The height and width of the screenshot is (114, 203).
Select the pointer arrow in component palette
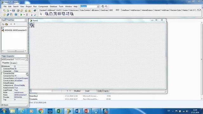click(41, 14)
